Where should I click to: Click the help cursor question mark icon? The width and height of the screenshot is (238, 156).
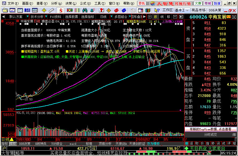click(x=157, y=10)
